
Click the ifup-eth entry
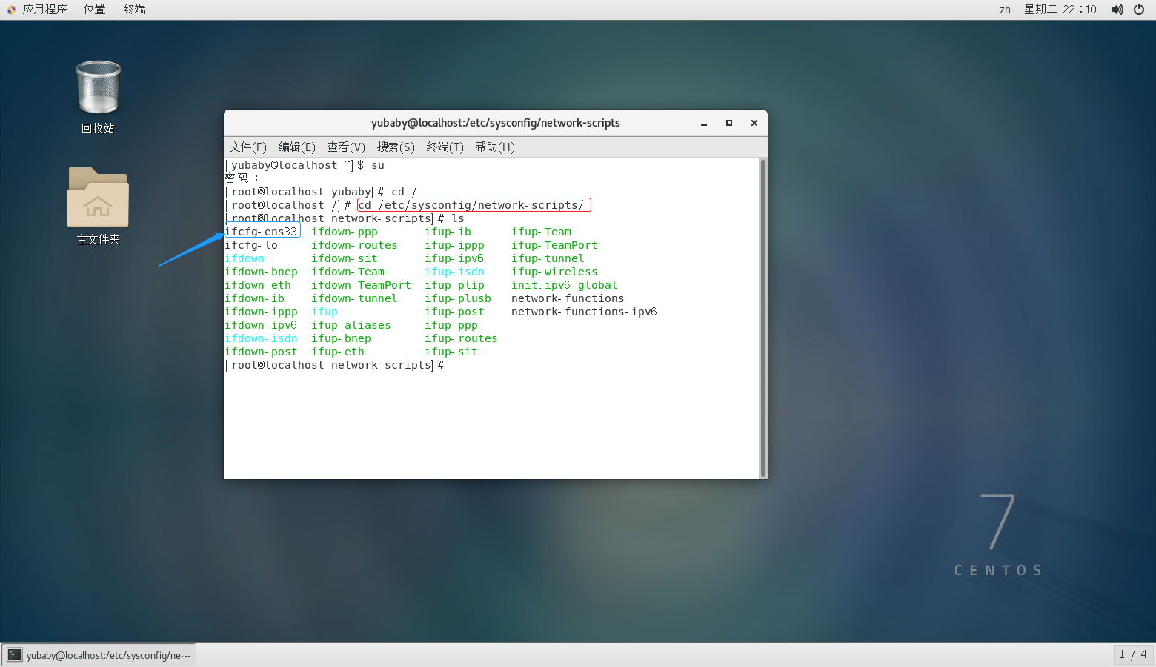338,352
